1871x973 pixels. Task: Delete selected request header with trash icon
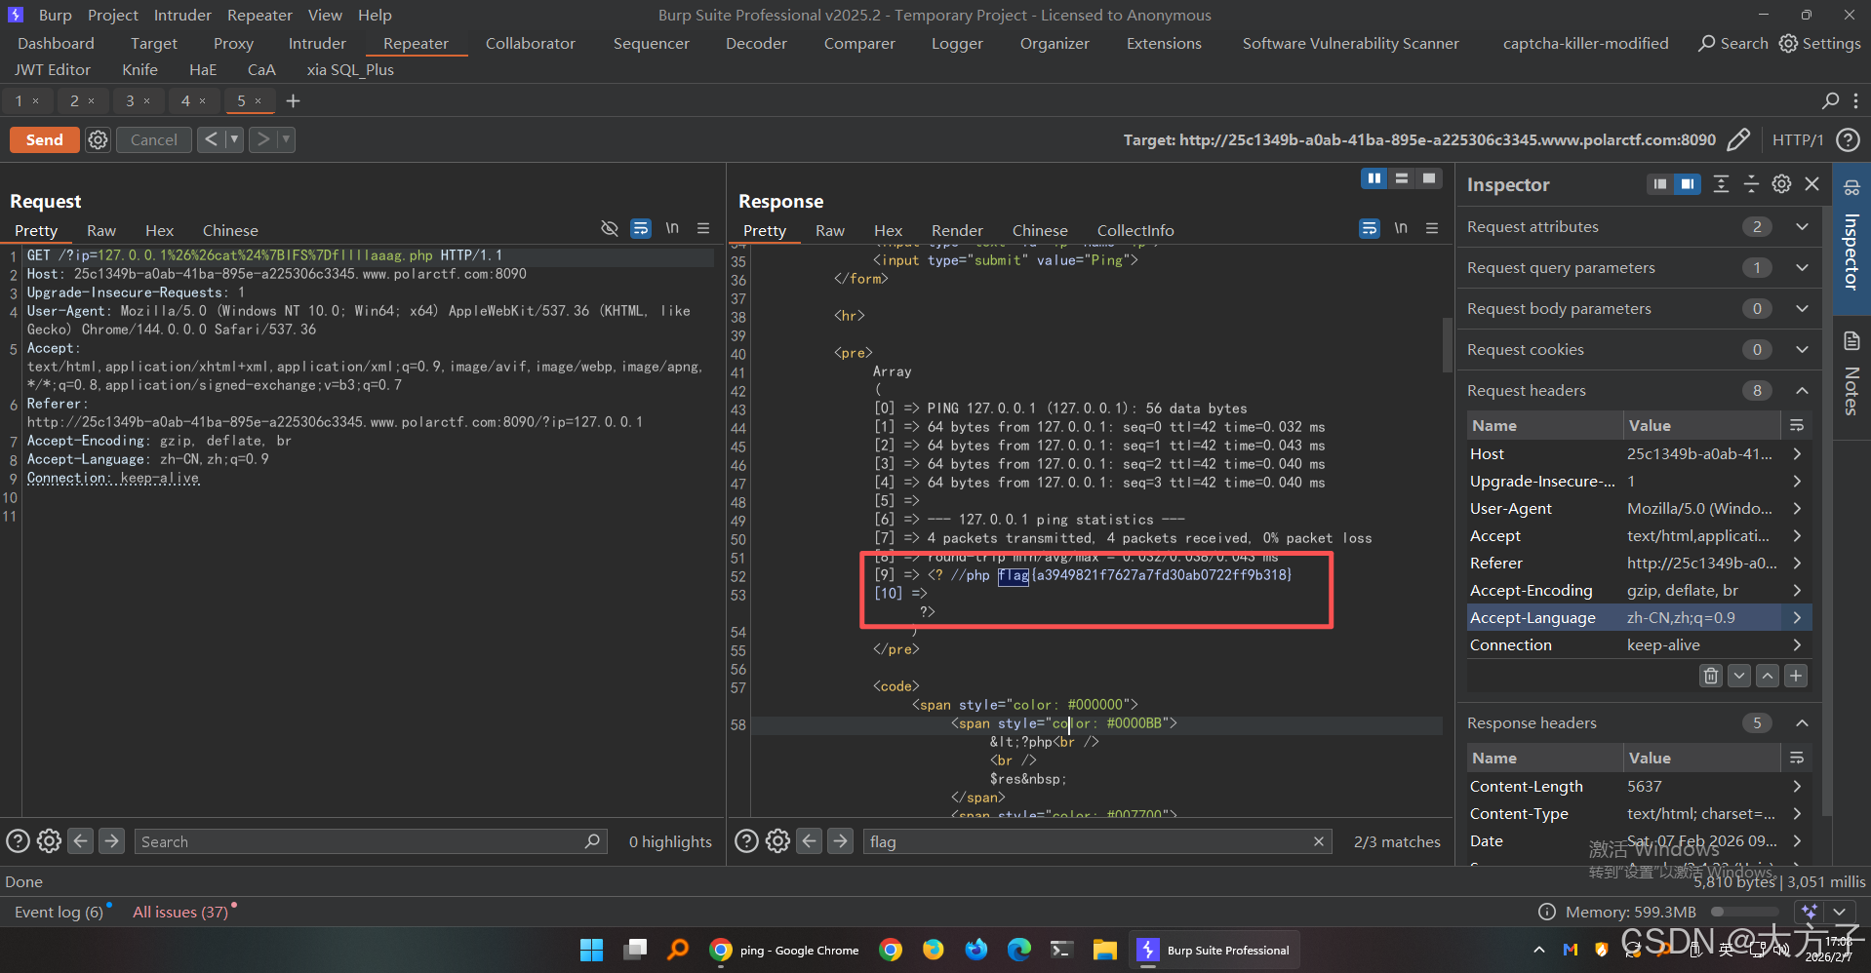pos(1711,676)
